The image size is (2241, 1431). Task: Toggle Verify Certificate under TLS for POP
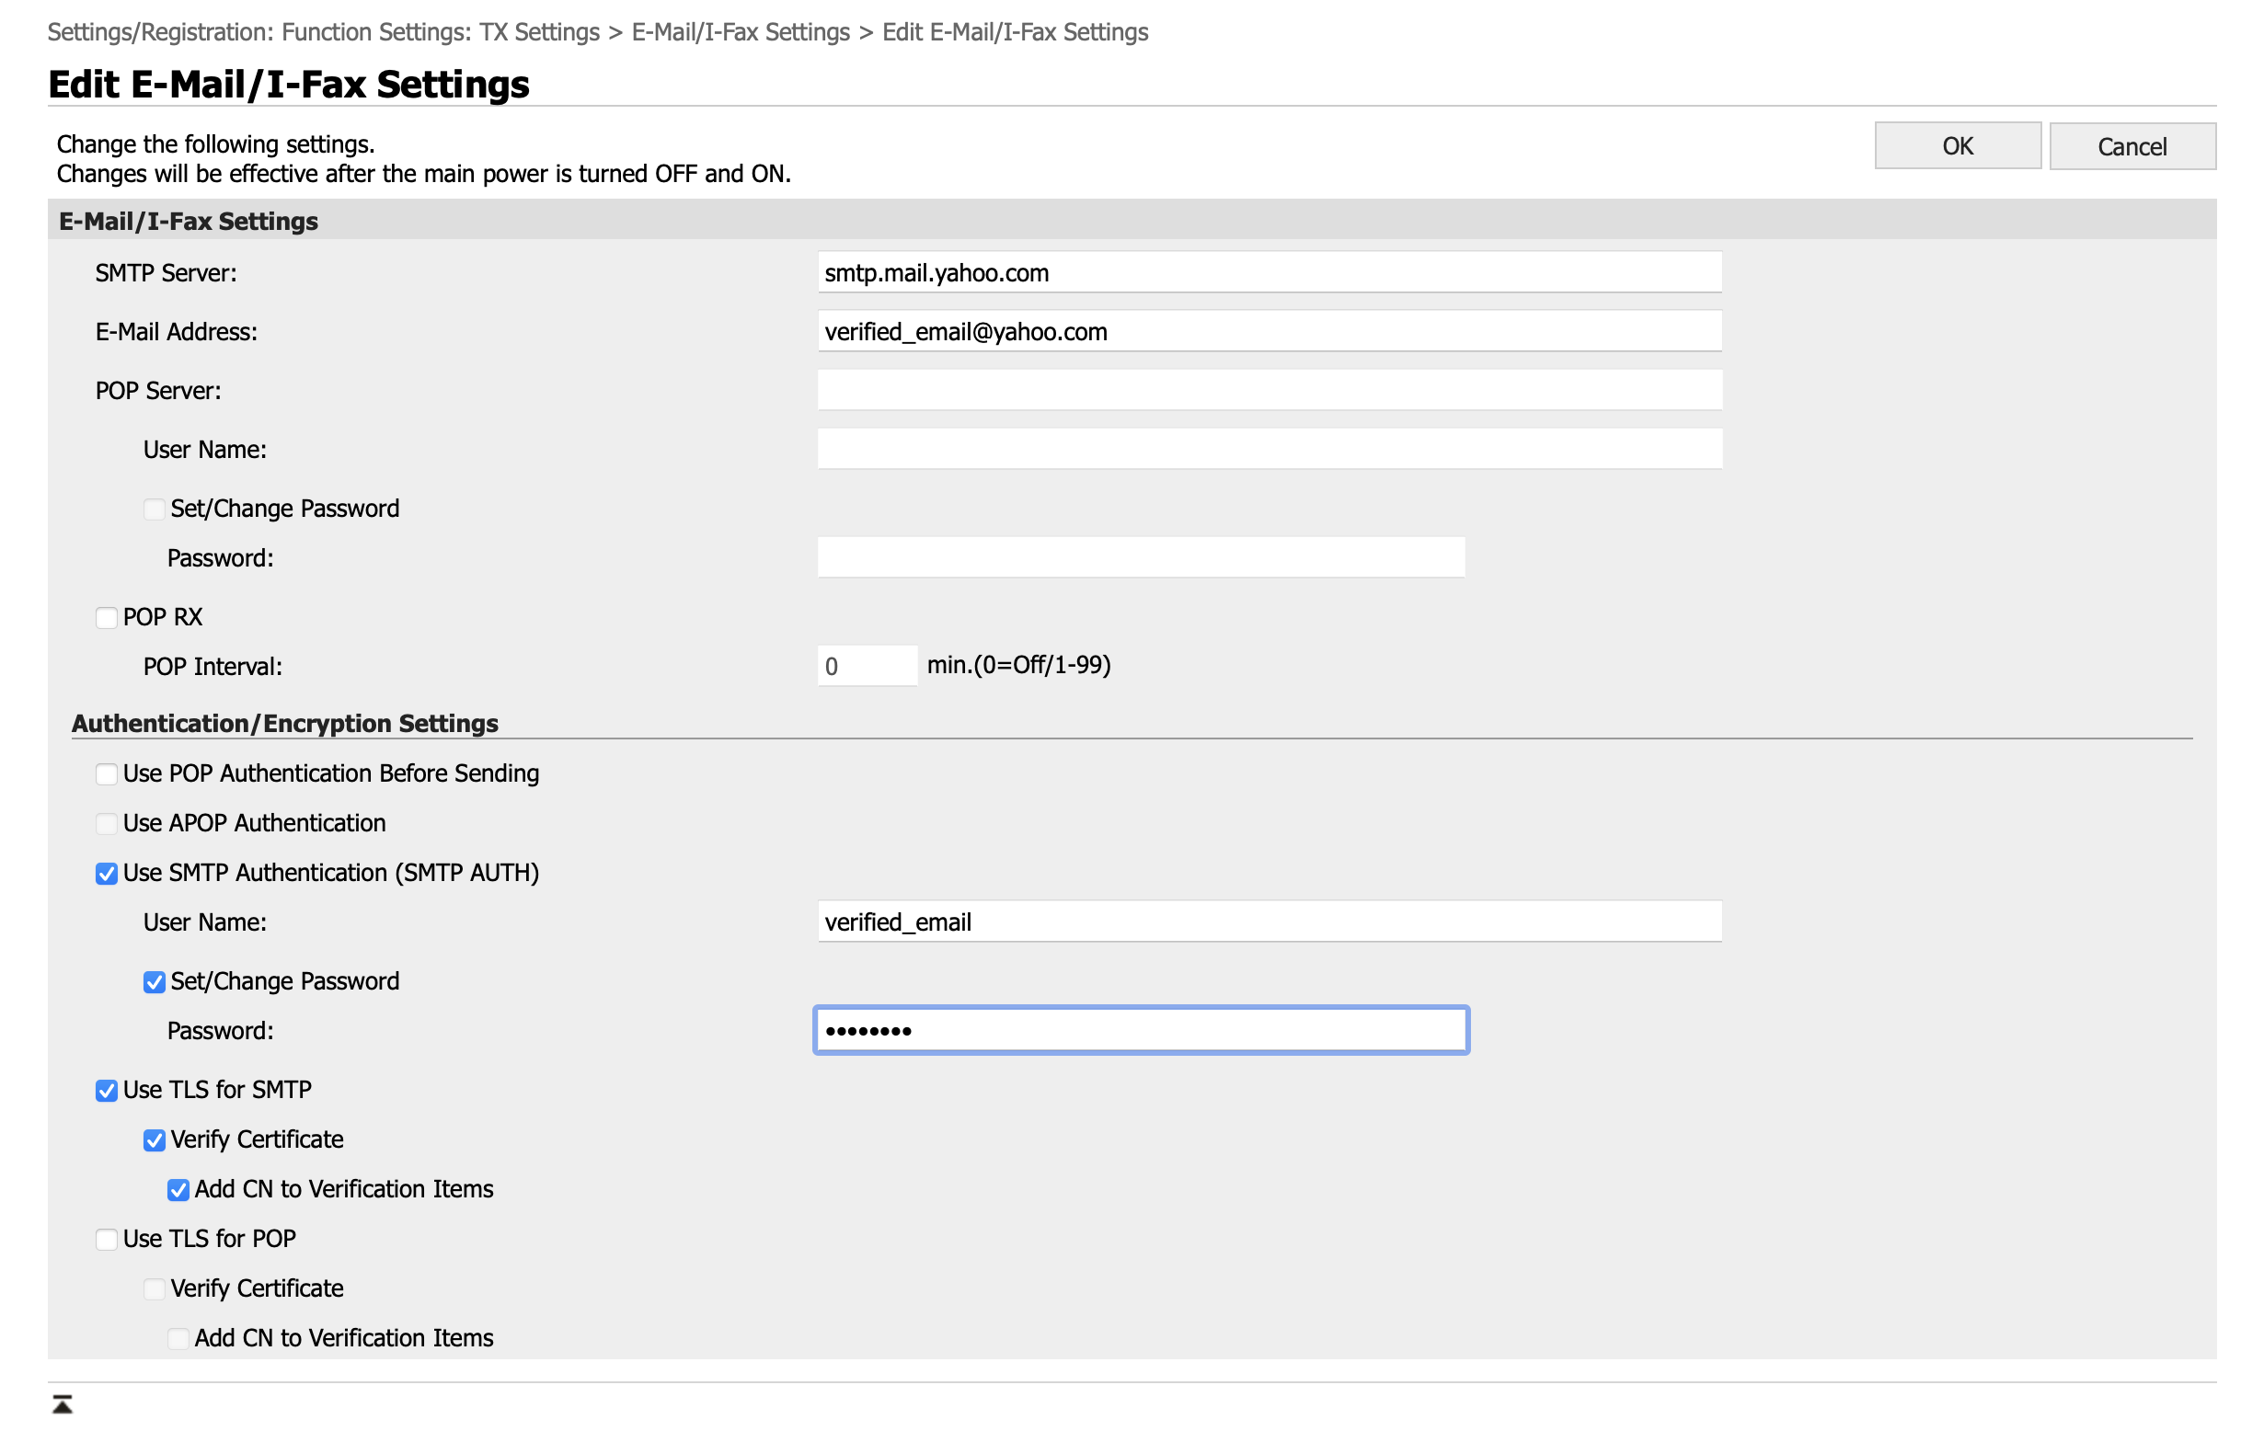[x=155, y=1289]
